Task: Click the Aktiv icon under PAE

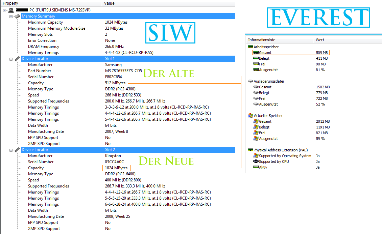Action: tap(256, 167)
